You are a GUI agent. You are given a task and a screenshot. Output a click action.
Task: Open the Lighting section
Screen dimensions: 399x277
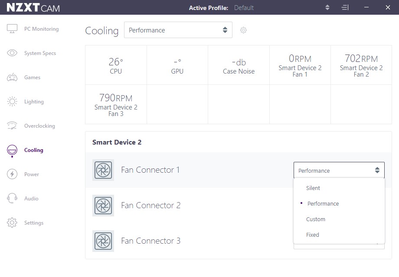click(34, 102)
